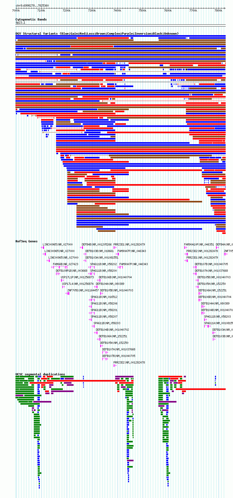Click magenta gene glyph below ZNF705G|NM_001164457
Image resolution: width=233 pixels, height=498 pixels.
[x=68, y=293]
